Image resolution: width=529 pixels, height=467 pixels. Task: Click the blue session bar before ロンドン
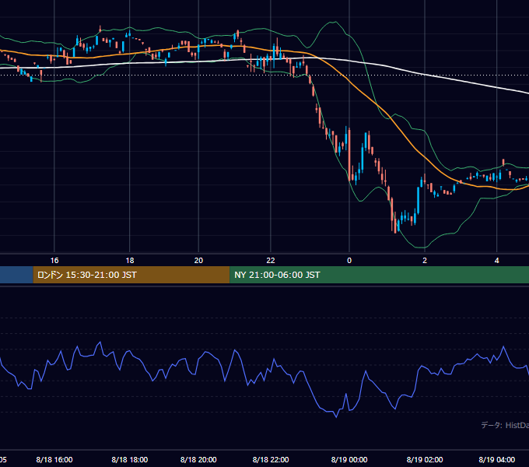tap(16, 275)
